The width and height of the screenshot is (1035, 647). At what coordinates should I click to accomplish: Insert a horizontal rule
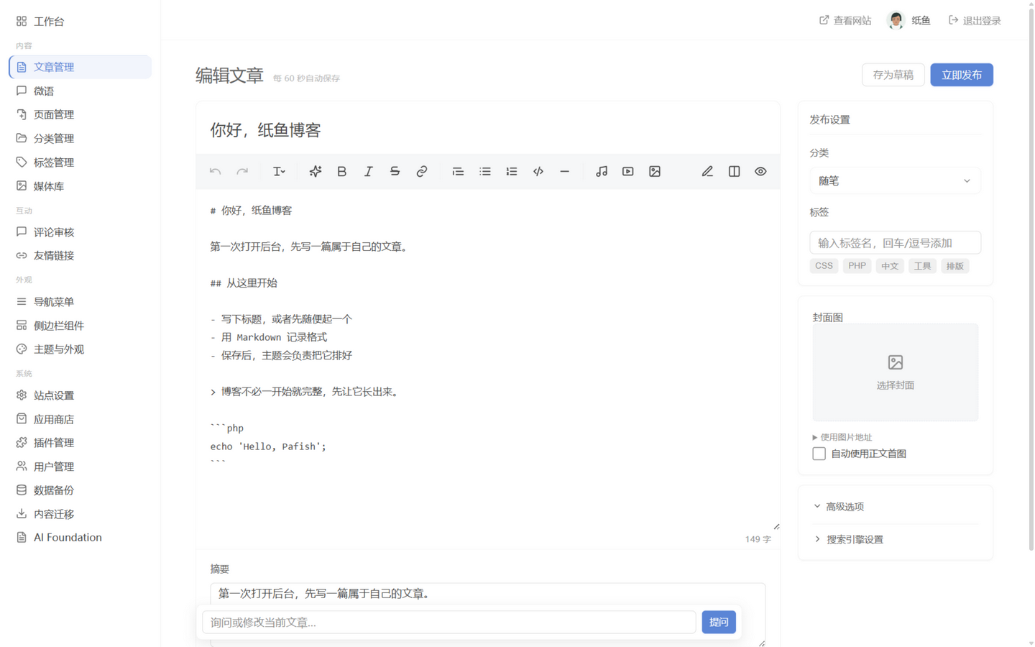[565, 172]
